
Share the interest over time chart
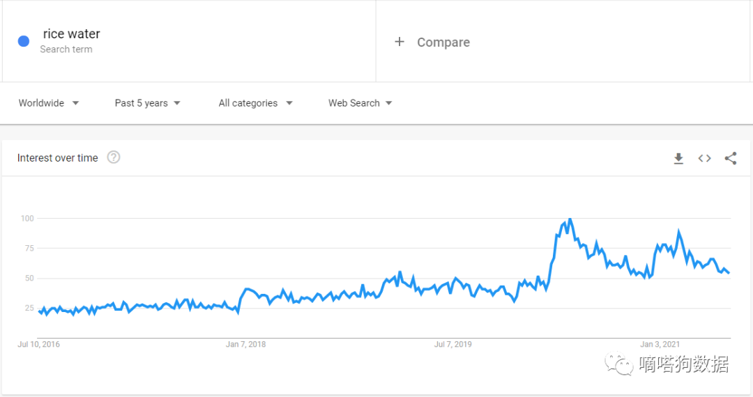tap(731, 159)
